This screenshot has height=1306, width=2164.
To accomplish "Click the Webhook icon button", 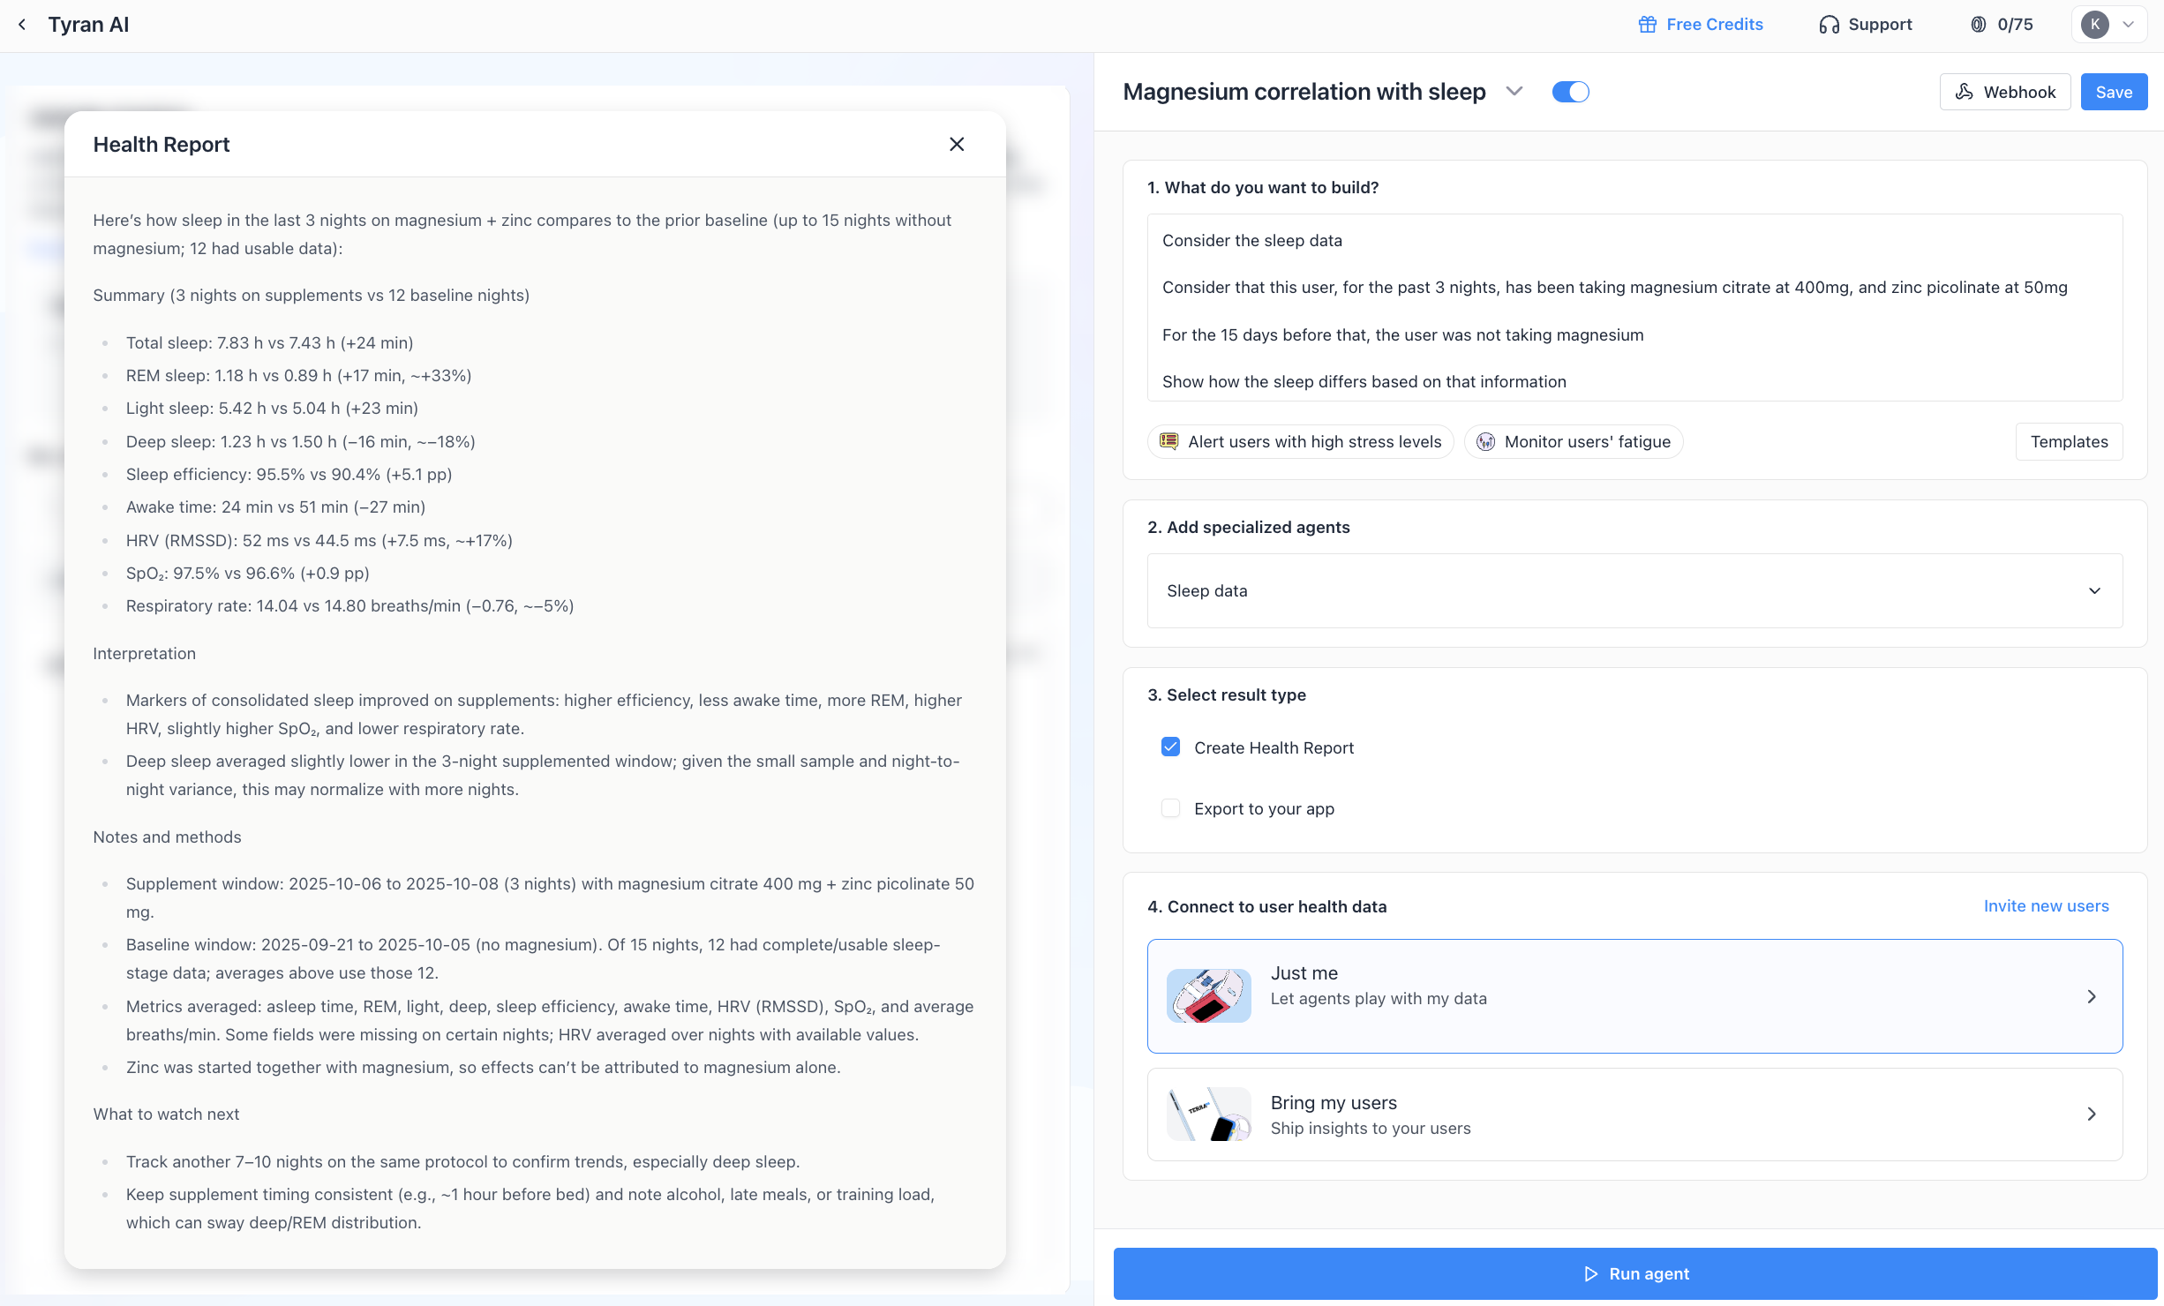I will tap(2004, 92).
